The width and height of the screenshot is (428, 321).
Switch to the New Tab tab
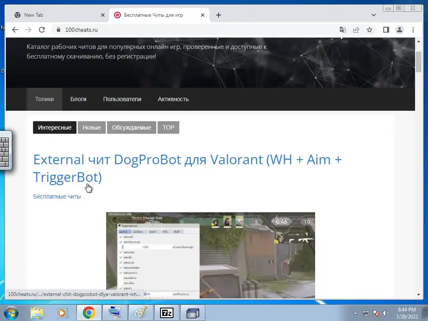57,15
